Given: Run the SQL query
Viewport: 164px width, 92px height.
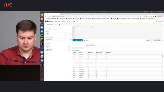Looking at the screenshot, I should click(76, 40).
